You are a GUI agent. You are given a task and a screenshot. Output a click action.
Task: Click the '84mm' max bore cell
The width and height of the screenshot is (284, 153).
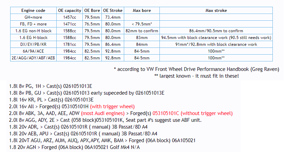click(142, 44)
